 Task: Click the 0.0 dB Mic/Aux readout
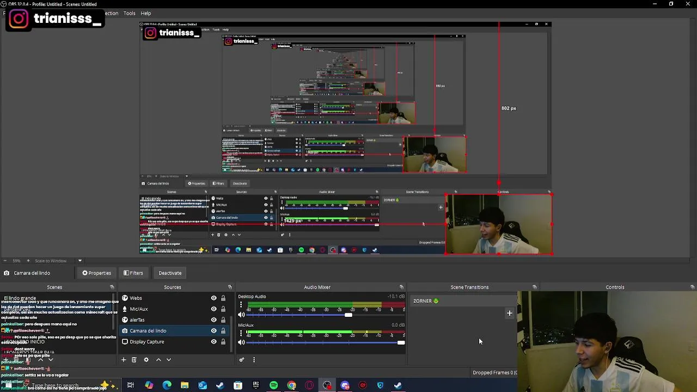click(398, 325)
